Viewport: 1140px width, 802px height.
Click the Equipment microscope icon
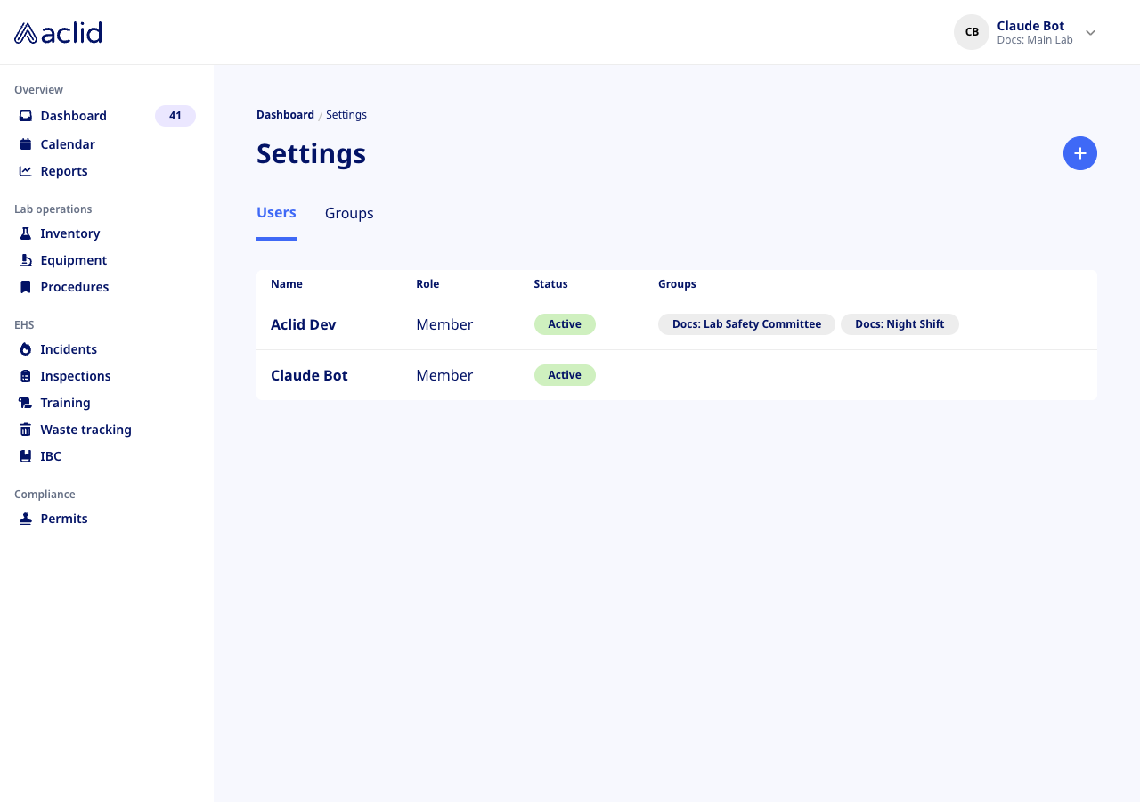(26, 260)
